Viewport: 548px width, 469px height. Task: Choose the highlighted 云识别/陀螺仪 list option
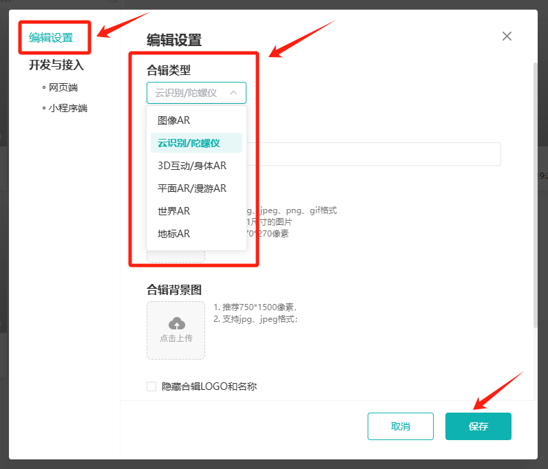pos(189,143)
